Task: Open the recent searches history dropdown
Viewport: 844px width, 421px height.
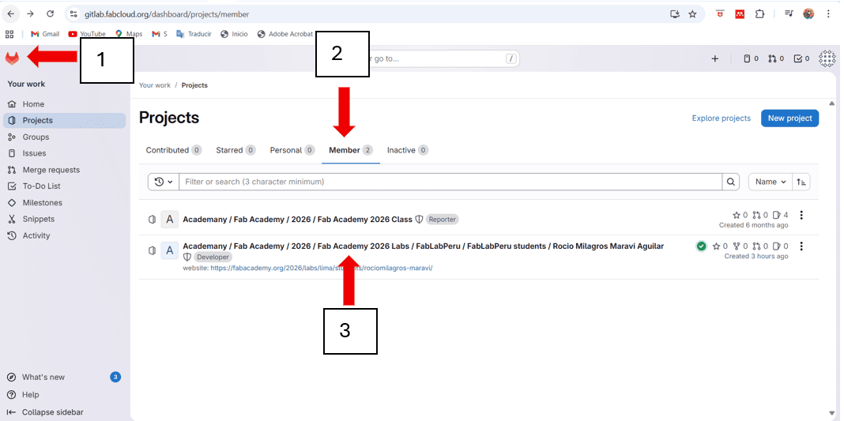Action: (164, 182)
